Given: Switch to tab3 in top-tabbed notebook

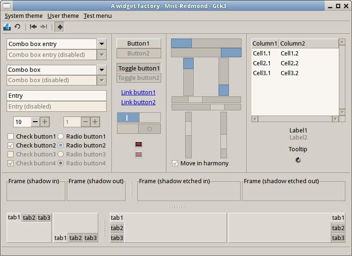Looking at the screenshot, I should (44, 217).
